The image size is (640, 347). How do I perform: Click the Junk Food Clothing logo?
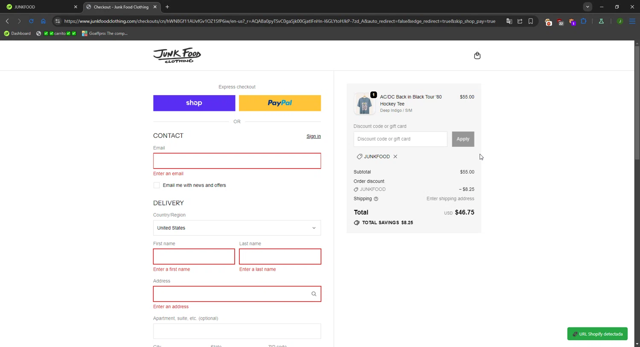(x=177, y=55)
